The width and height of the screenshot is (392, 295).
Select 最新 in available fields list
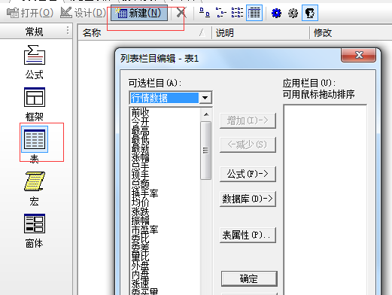pos(141,149)
